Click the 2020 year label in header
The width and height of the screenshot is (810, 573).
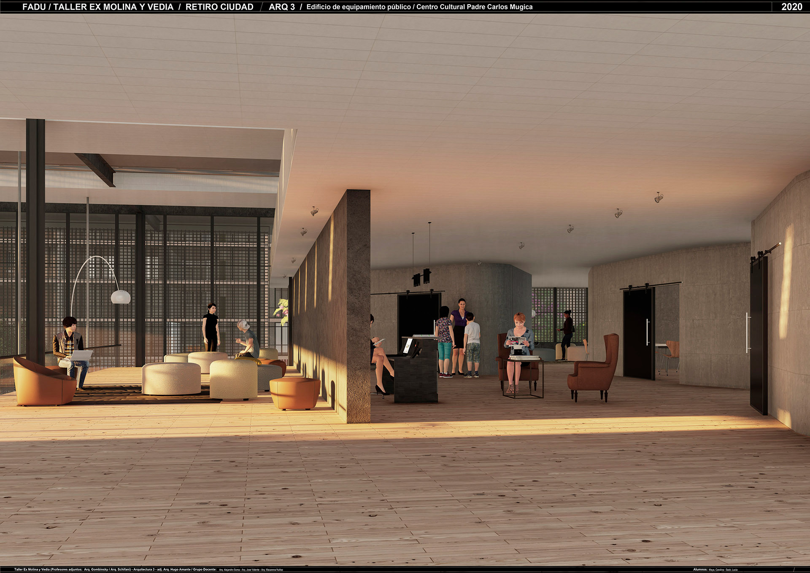(x=791, y=7)
